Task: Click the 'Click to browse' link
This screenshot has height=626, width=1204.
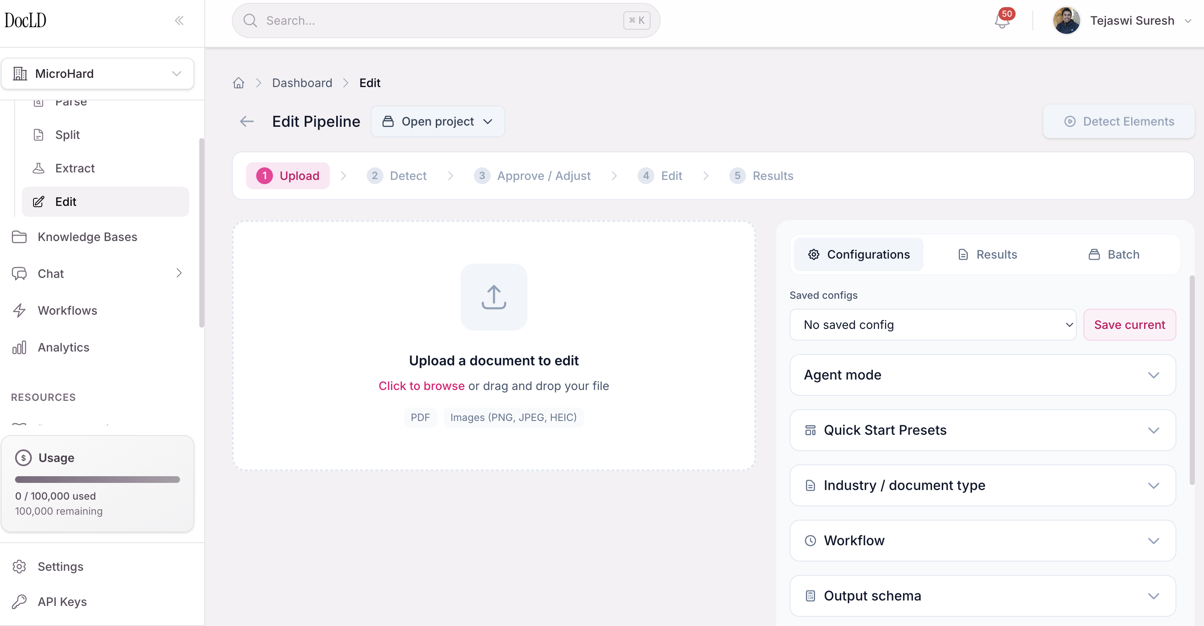Action: [x=421, y=386]
